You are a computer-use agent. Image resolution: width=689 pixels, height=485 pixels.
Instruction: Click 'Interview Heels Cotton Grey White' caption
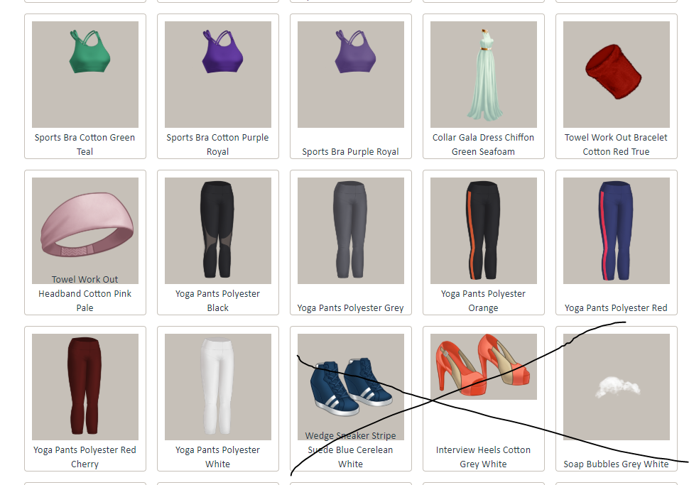[x=483, y=457]
